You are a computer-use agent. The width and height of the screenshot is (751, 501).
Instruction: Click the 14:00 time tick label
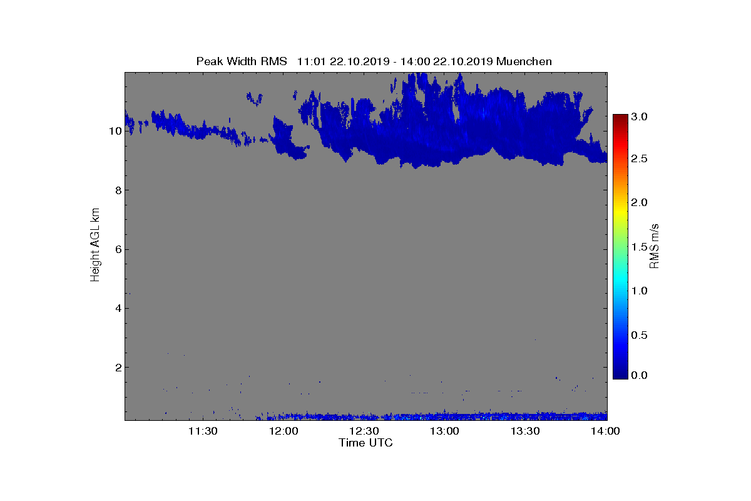click(606, 431)
